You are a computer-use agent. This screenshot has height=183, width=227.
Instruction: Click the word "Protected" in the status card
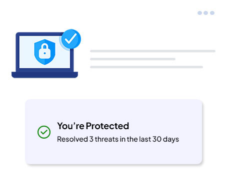pos(107,126)
